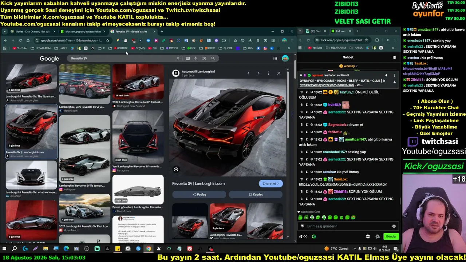Click the Bir mesaj gönderin chat input
The height and width of the screenshot is (262, 466).
[x=348, y=226]
